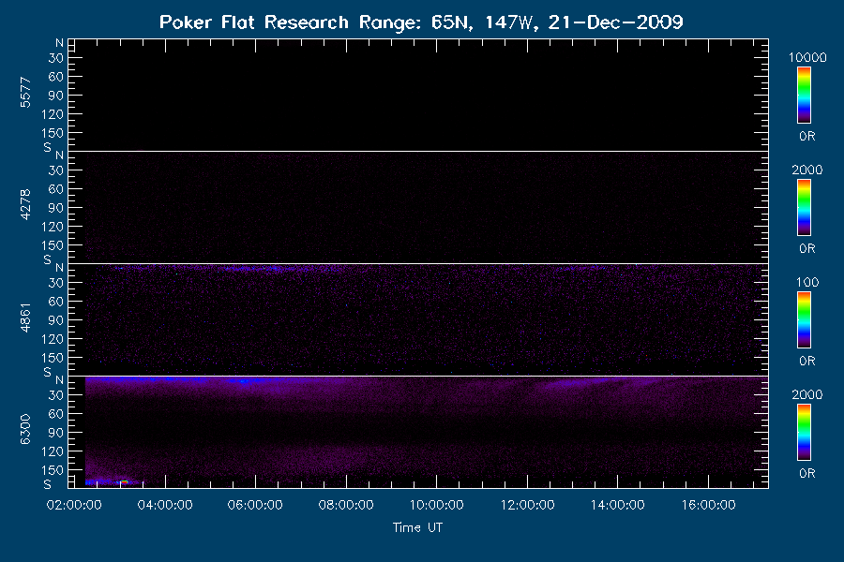Click the "60" tick label of the 5577 panel
Screen dimensions: 844x562
(56, 77)
